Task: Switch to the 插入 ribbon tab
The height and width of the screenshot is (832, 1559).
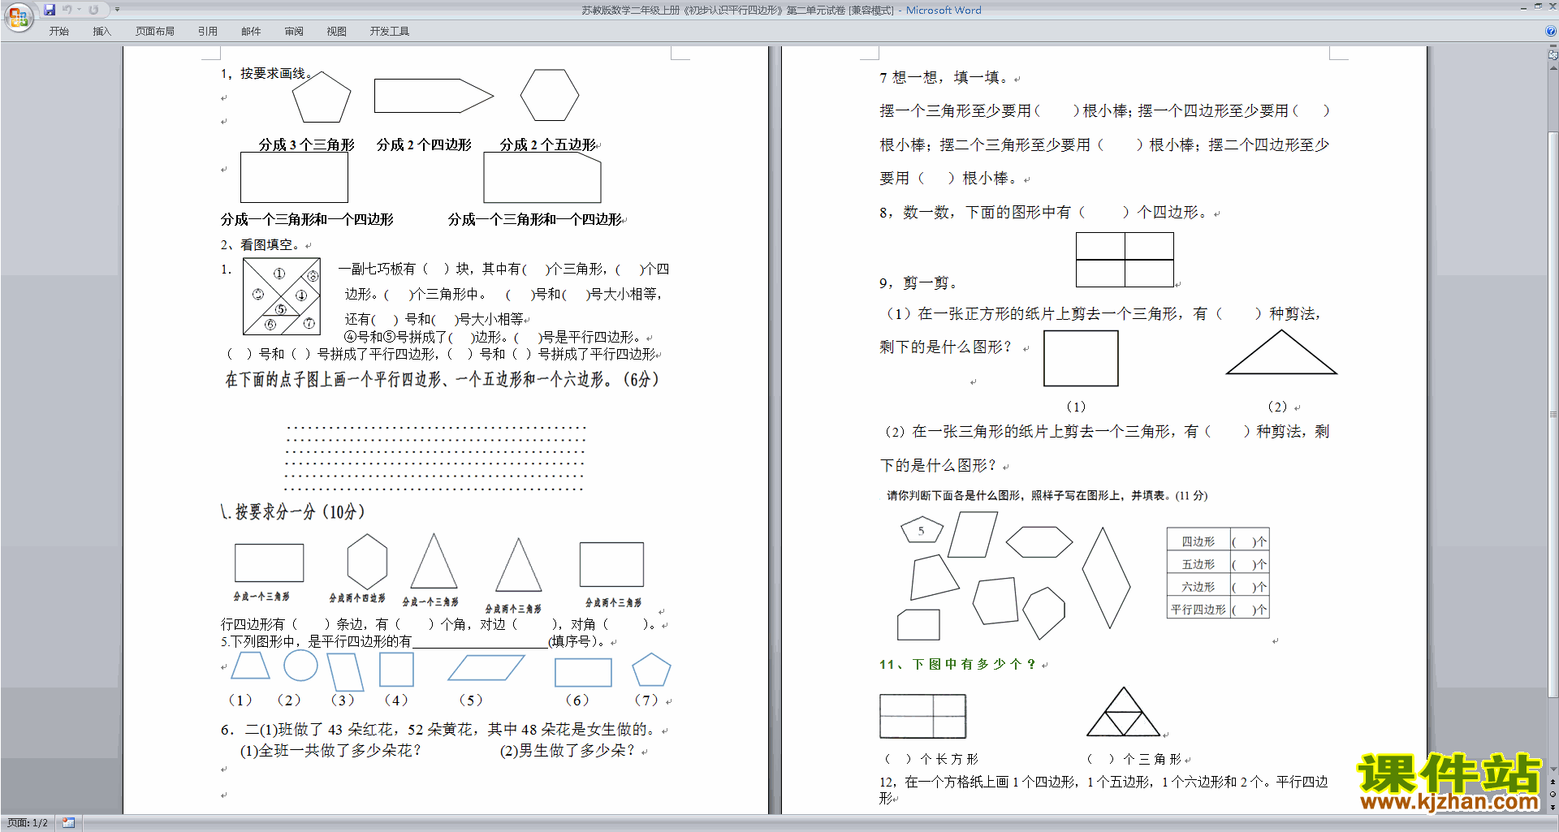Action: 101,32
